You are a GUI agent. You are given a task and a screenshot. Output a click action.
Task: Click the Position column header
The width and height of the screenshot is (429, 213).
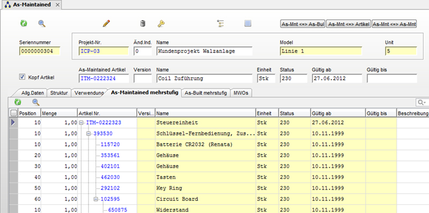29,113
